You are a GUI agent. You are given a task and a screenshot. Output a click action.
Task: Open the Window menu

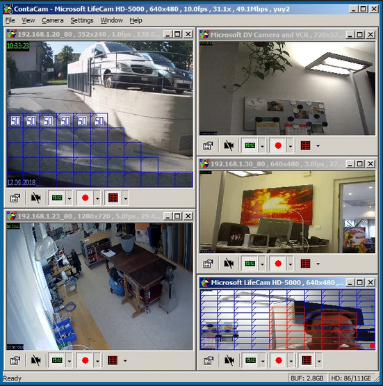point(111,20)
